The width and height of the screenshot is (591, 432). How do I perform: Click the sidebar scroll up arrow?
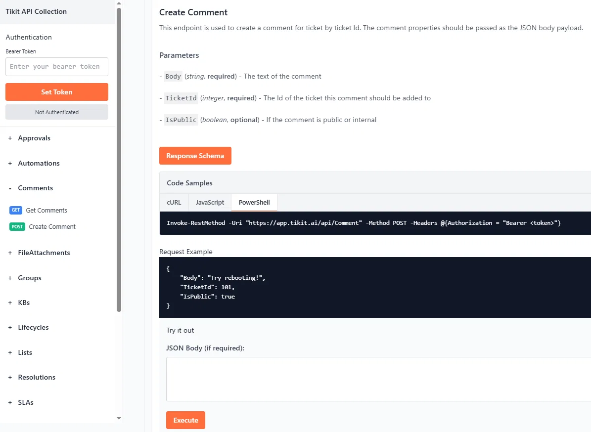[x=119, y=3]
